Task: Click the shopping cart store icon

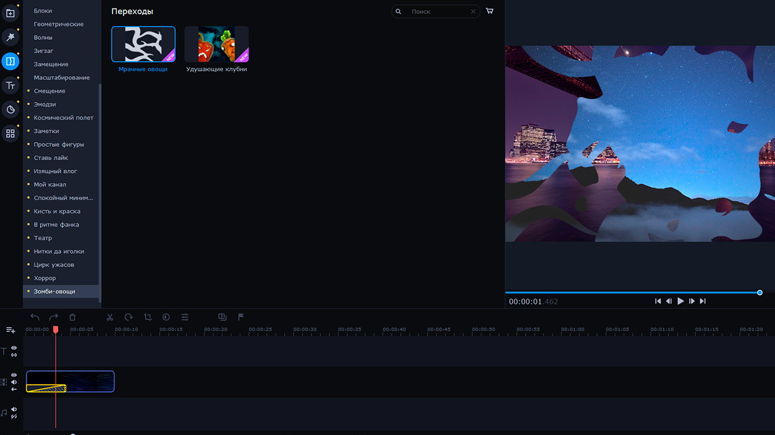Action: coord(490,11)
